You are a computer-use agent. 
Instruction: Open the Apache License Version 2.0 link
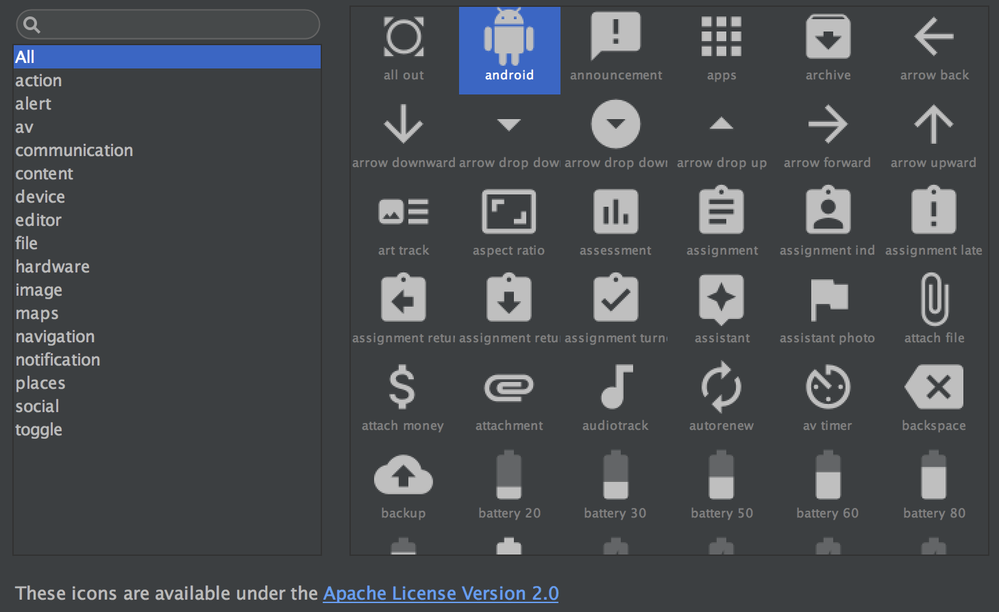click(x=441, y=593)
